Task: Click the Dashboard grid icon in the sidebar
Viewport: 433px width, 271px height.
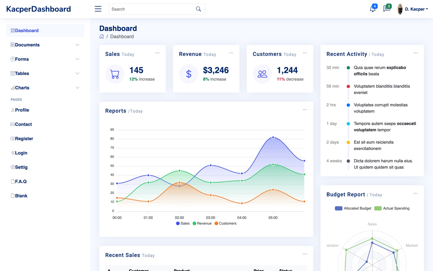Action: tap(13, 31)
